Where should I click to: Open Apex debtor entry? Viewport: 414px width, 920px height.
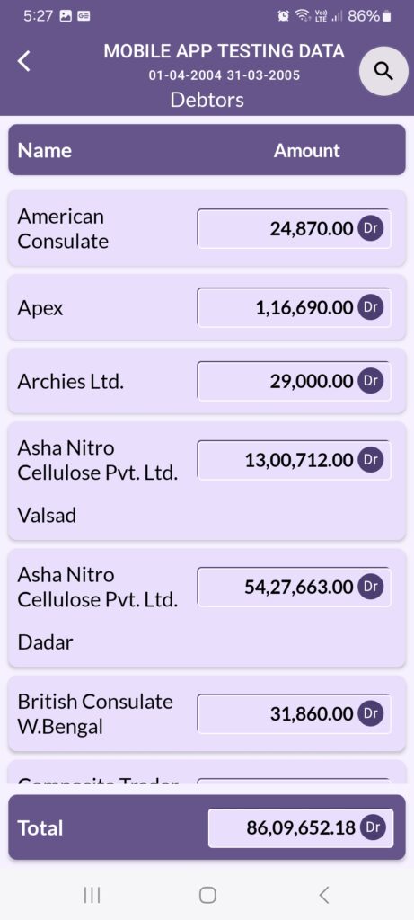pyautogui.click(x=207, y=307)
